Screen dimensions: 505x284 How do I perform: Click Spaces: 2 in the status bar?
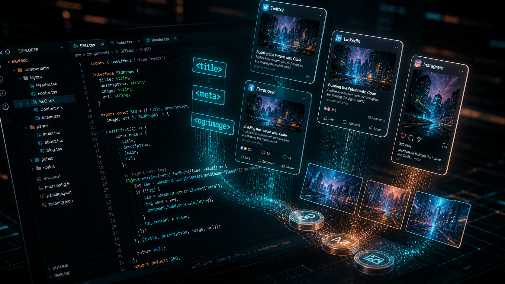click(x=223, y=259)
